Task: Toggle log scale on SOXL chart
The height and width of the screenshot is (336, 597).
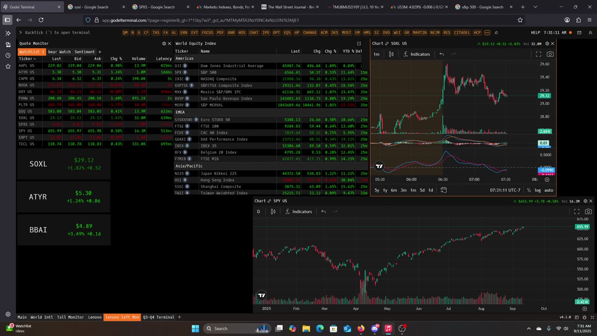Action: [x=538, y=190]
